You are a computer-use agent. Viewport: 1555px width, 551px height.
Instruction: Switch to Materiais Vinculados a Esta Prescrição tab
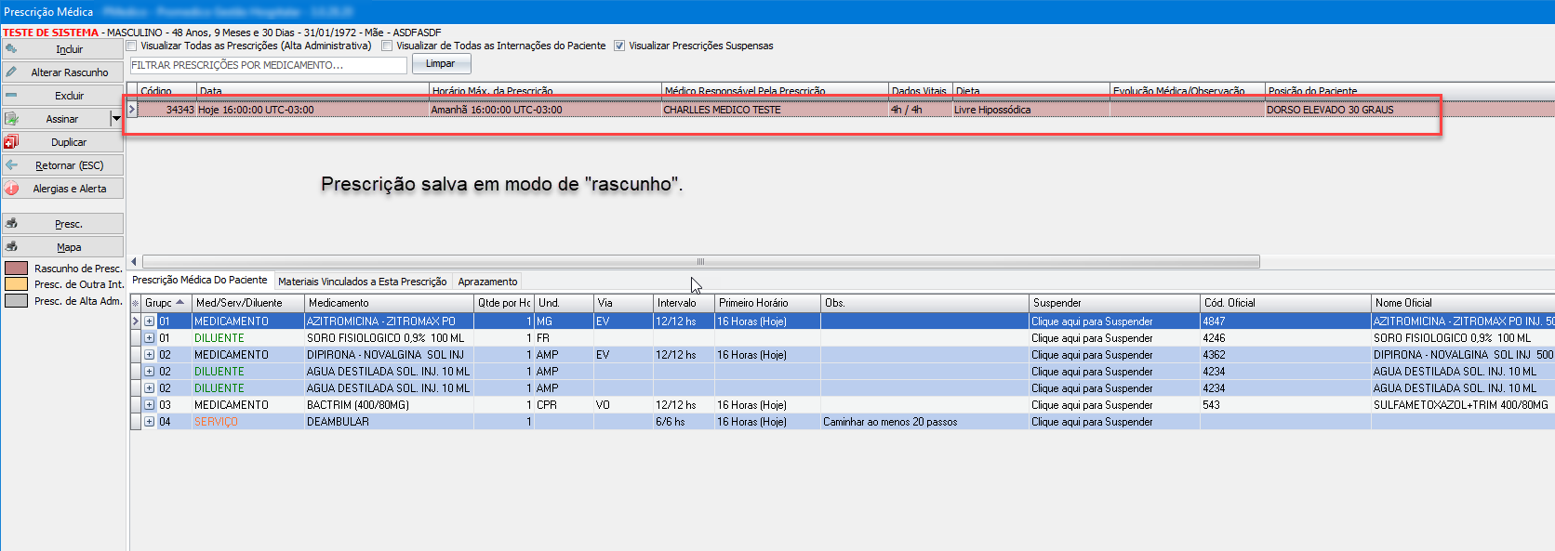coord(362,282)
